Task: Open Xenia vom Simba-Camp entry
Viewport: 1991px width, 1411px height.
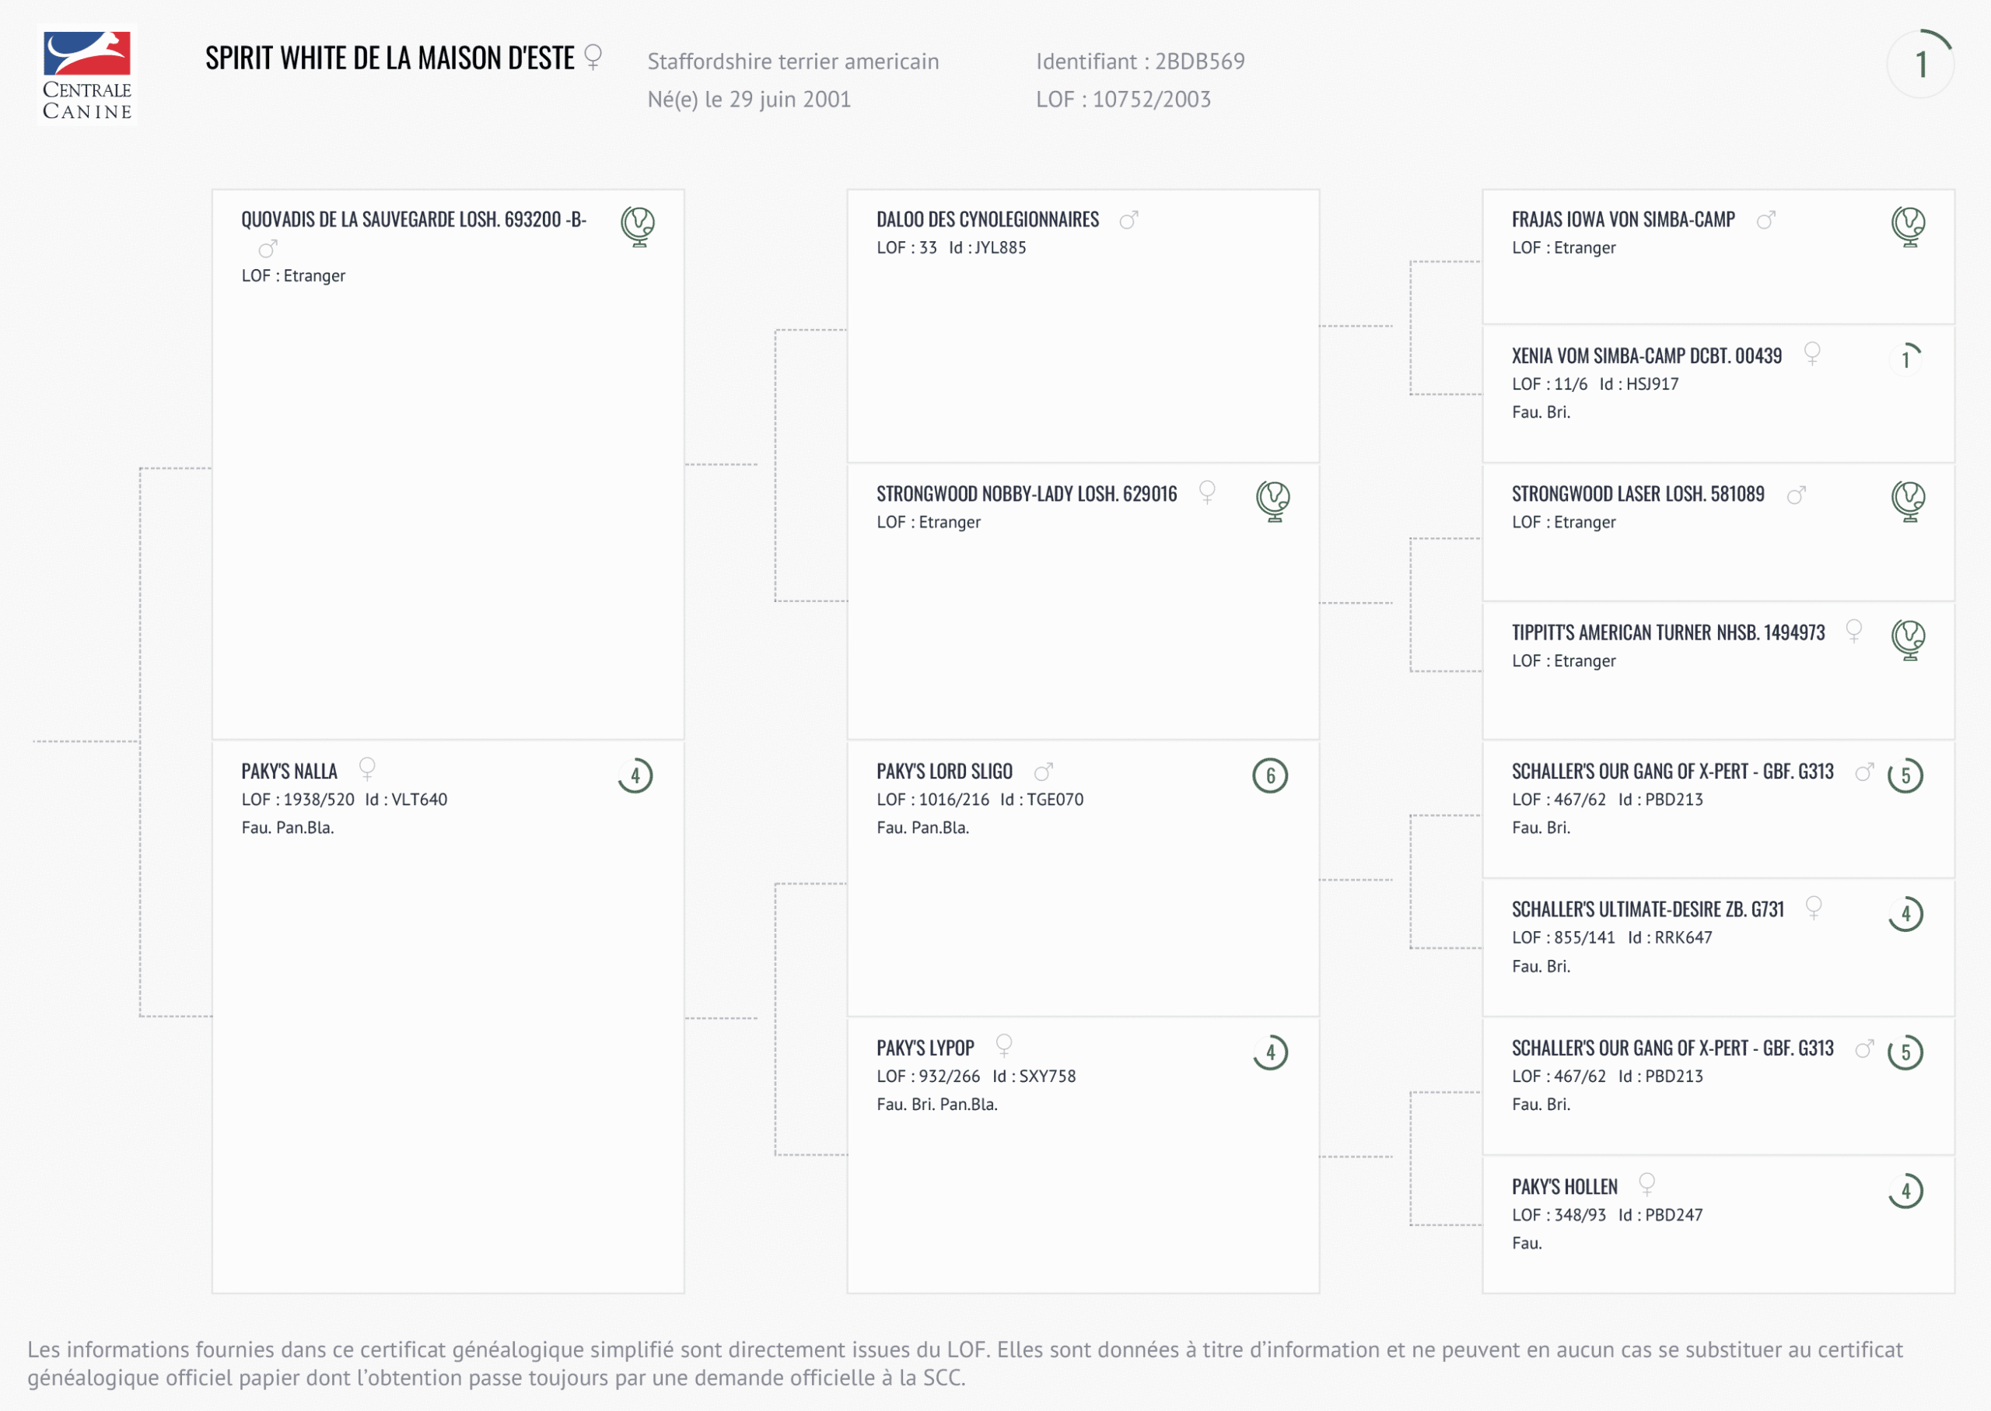Action: coord(1646,356)
